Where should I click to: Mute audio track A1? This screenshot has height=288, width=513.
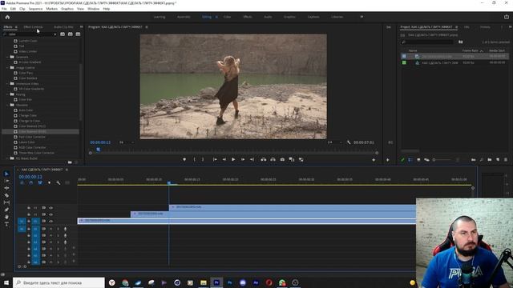(x=50, y=229)
